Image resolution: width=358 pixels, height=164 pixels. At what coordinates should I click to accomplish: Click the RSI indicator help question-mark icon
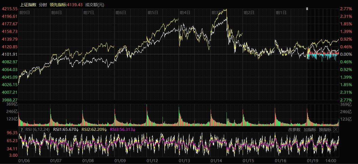point(22,130)
